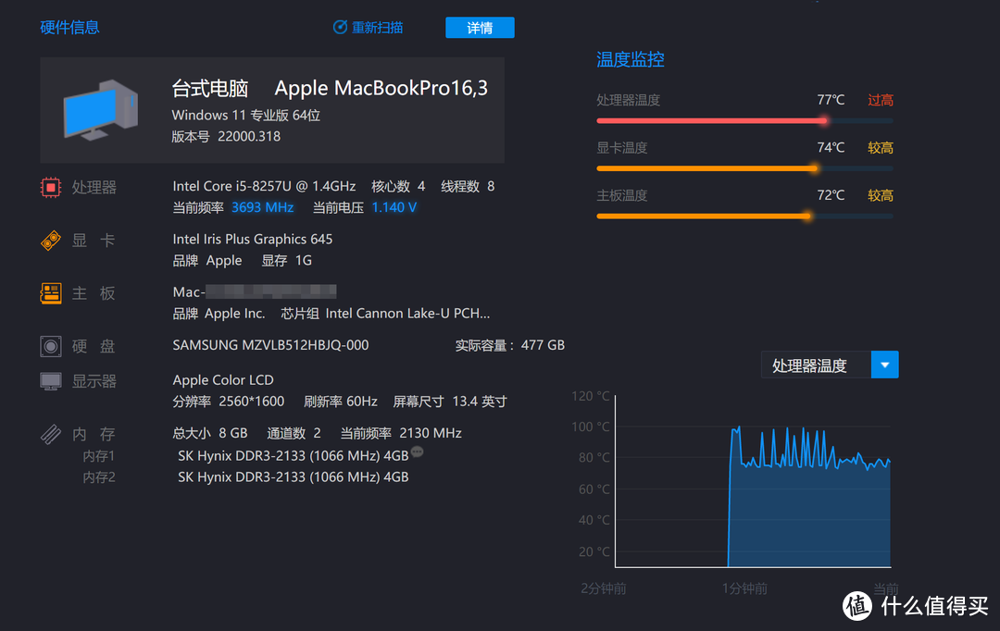Click the 重新扫描 link
Image resolution: width=1000 pixels, height=631 pixels.
pyautogui.click(x=376, y=27)
